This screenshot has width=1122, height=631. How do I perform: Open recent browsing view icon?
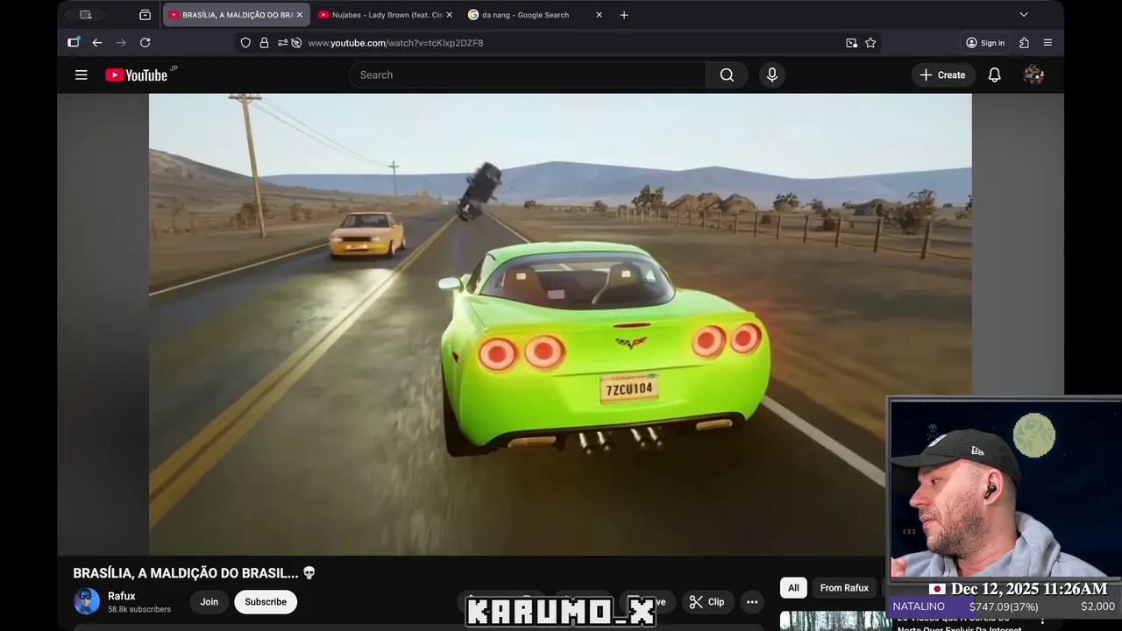pyautogui.click(x=146, y=15)
